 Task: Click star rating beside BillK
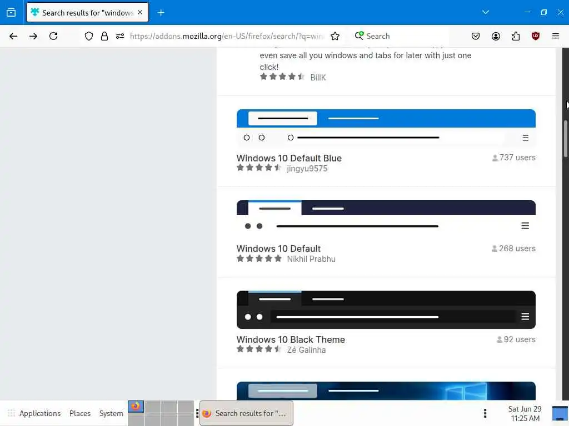[x=282, y=77]
